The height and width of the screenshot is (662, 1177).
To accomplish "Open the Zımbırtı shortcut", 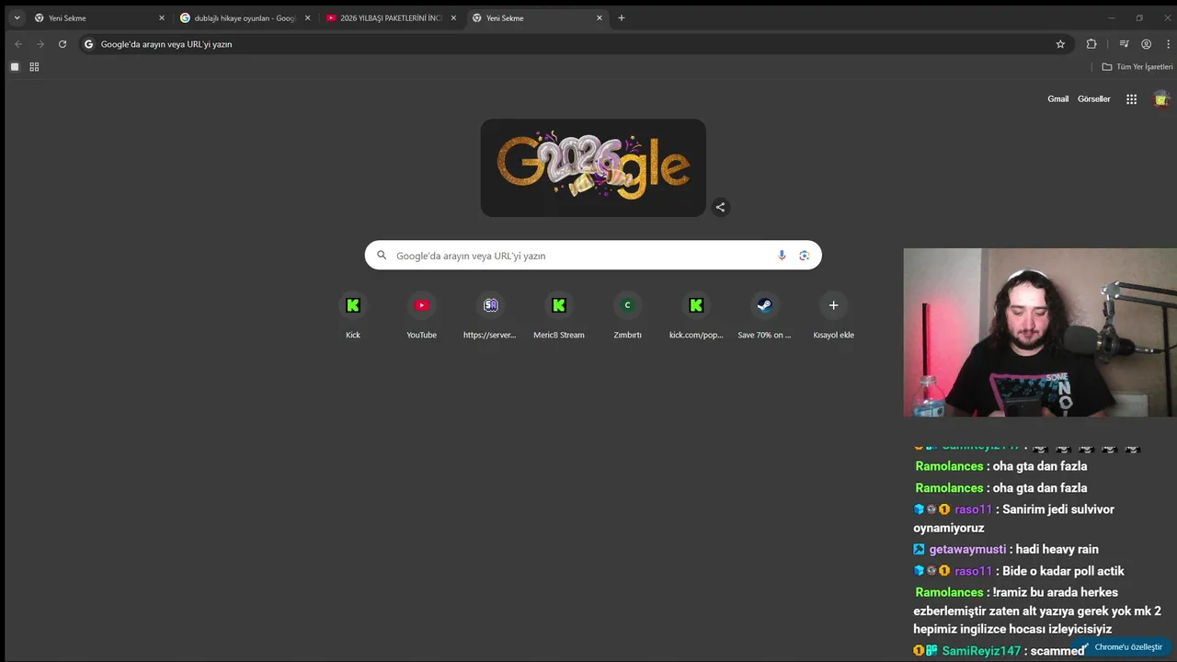I will (627, 314).
